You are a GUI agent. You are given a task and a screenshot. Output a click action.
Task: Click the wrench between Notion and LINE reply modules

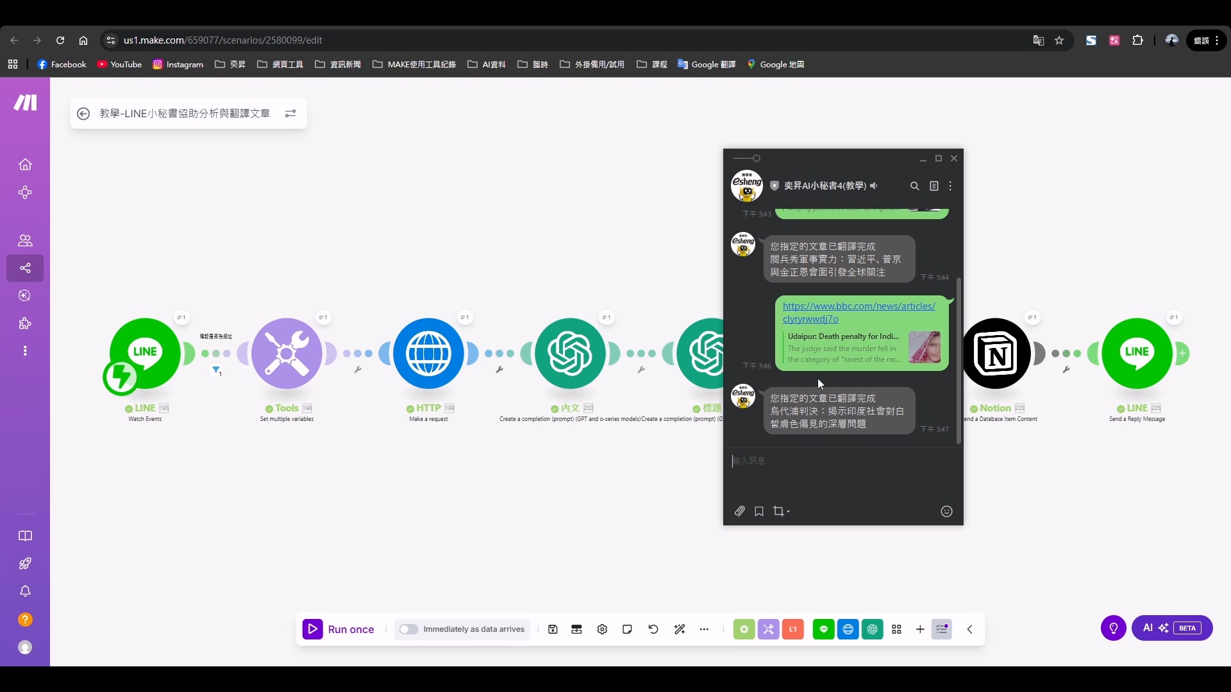1066,370
